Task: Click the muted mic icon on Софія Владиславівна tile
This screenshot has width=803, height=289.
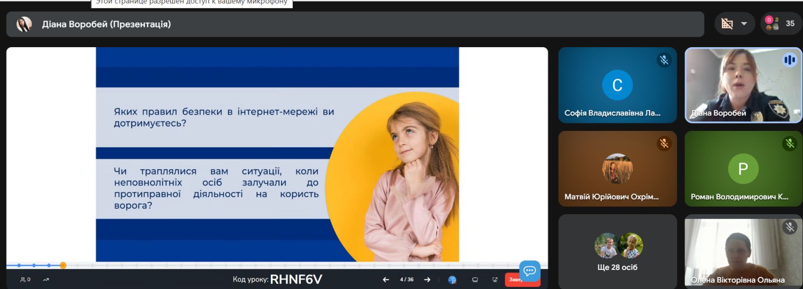Action: 664,60
